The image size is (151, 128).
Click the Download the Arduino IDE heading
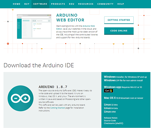click(x=39, y=65)
